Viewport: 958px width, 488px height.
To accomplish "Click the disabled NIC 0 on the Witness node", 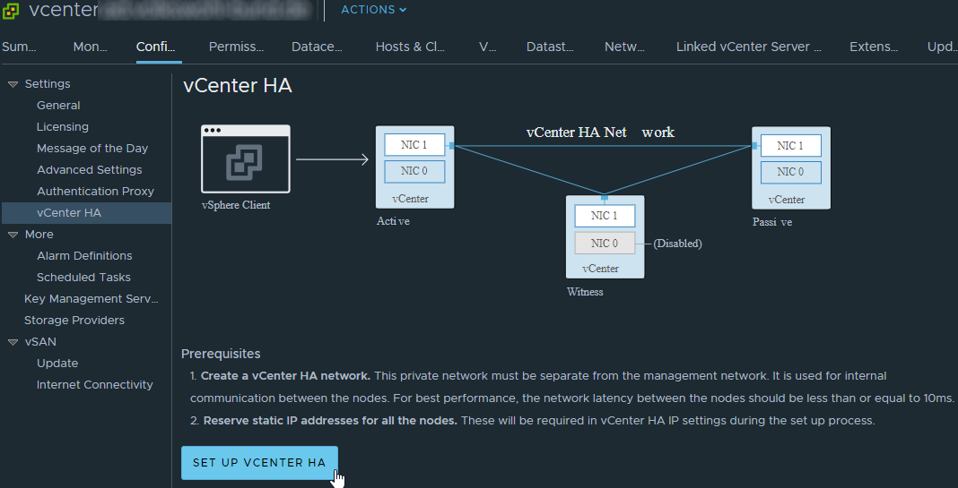I will [605, 244].
